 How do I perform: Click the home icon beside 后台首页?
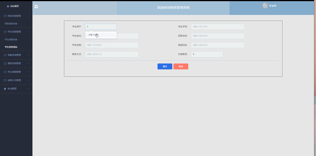coord(8,6)
